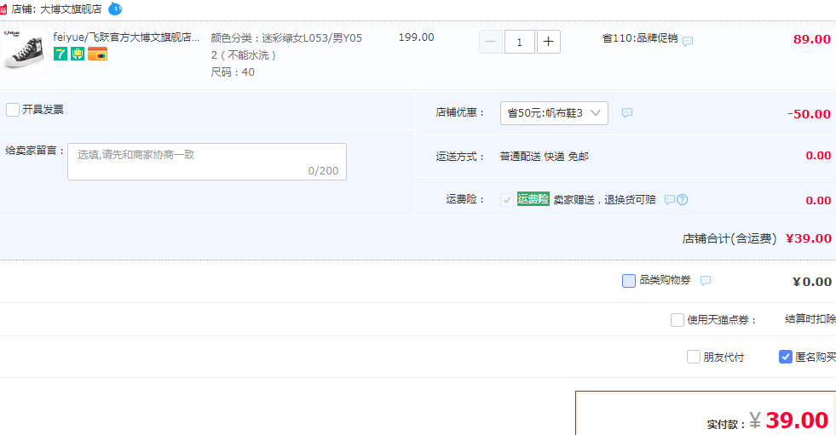The width and height of the screenshot is (836, 435).
Task: Open the Feiyue sneaker product thumbnail
Action: tap(22, 50)
